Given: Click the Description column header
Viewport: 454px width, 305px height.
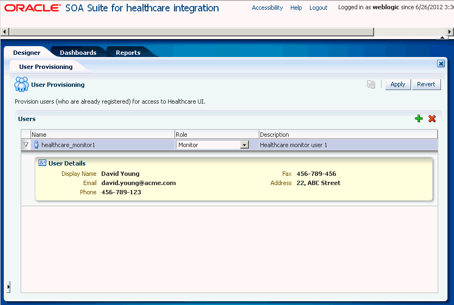Looking at the screenshot, I should point(348,135).
